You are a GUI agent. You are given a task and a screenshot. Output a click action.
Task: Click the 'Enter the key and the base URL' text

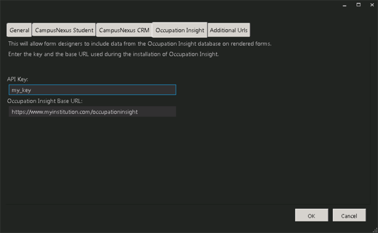114,54
